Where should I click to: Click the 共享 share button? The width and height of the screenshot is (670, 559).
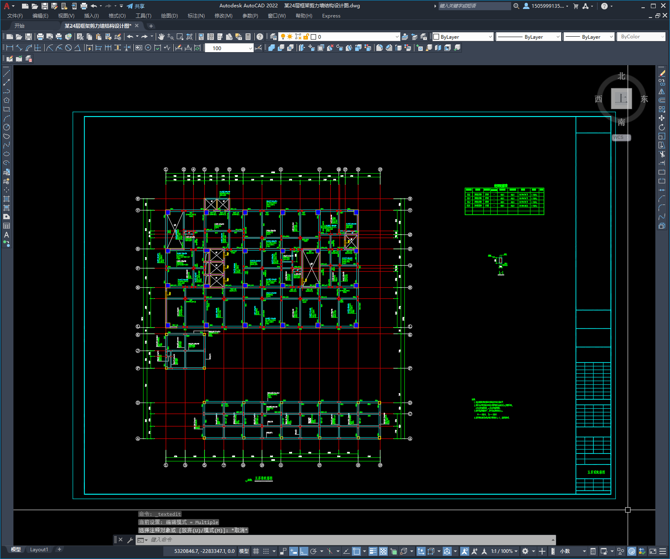pos(136,6)
